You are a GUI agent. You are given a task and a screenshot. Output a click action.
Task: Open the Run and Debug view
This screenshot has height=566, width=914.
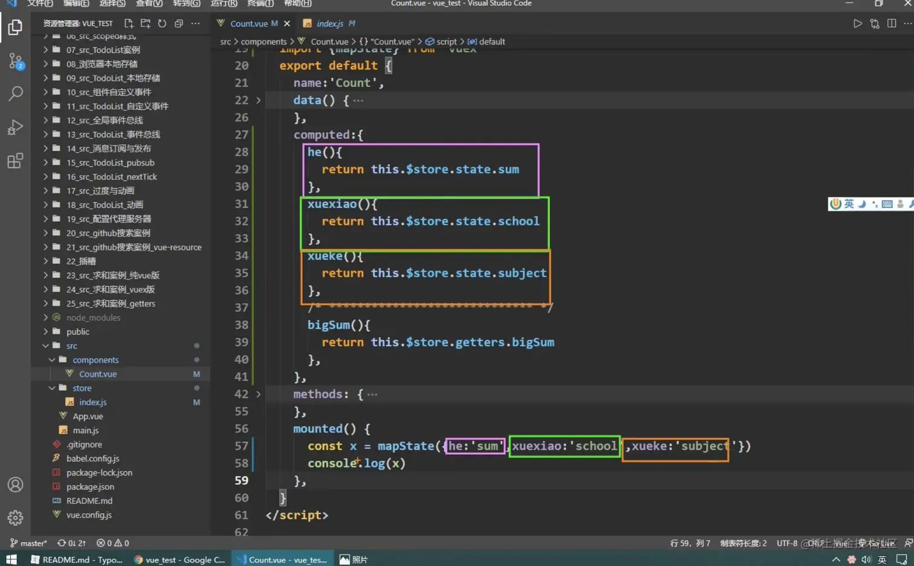[15, 127]
